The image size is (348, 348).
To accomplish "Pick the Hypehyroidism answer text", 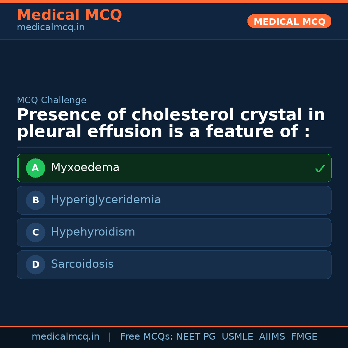I will pos(93,232).
